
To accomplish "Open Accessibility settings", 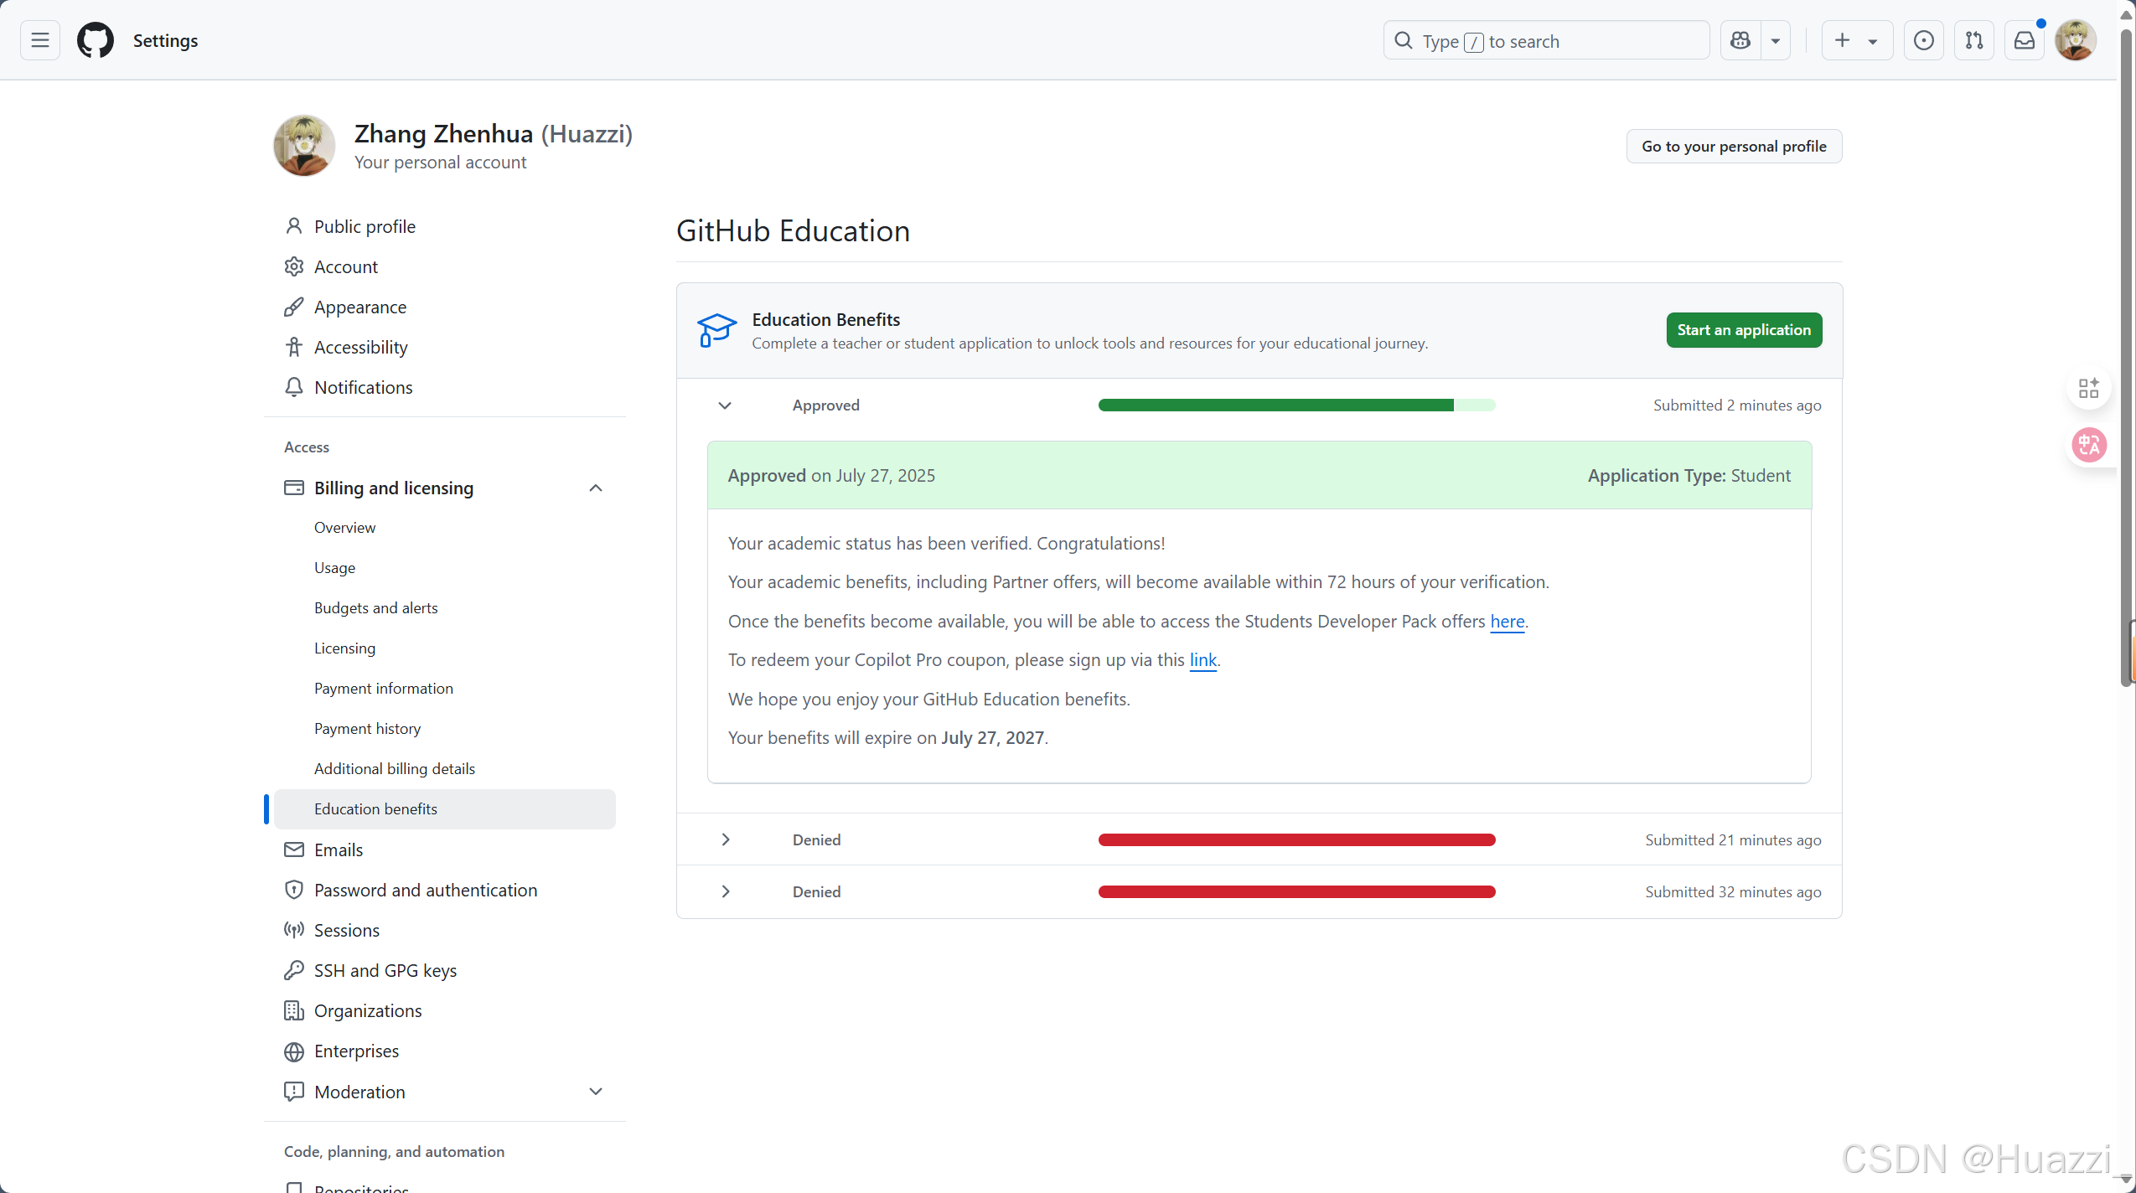I will [444, 347].
